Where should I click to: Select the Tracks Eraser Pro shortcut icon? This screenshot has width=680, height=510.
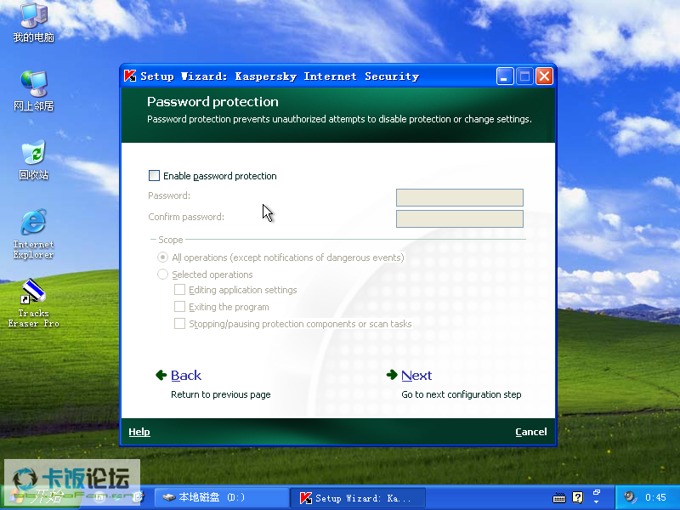click(34, 303)
